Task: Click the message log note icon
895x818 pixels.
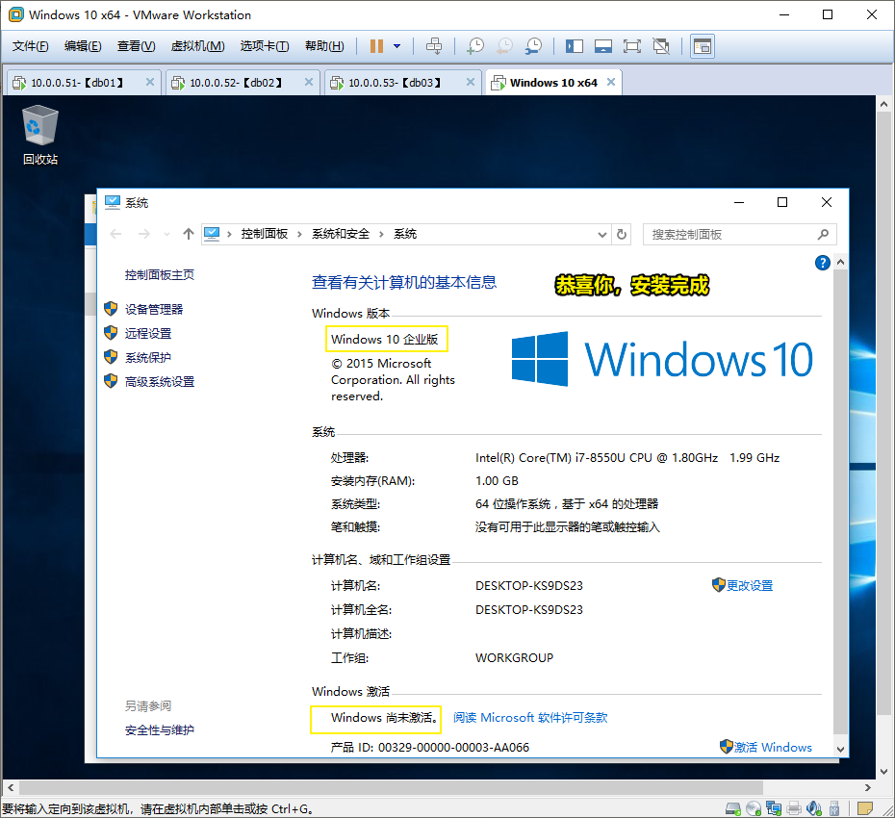Action: pyautogui.click(x=865, y=808)
